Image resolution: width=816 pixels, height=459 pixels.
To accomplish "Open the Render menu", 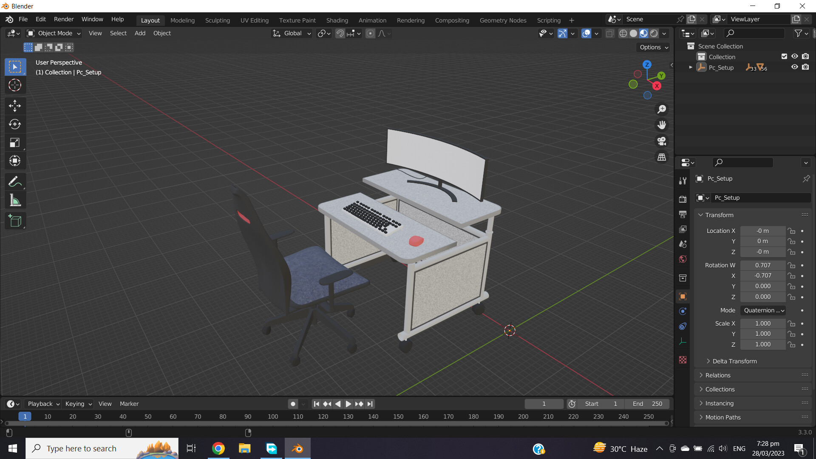I will [63, 19].
